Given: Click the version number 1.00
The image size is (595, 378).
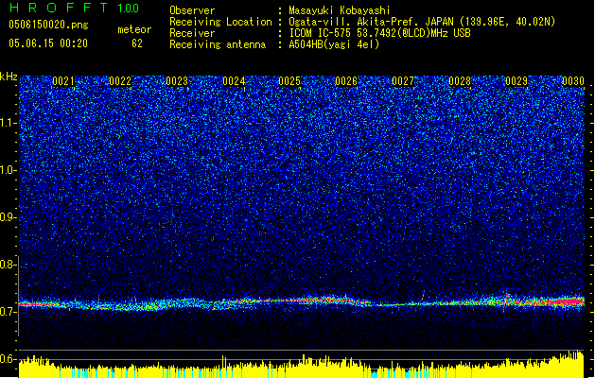Looking at the screenshot, I should (129, 9).
